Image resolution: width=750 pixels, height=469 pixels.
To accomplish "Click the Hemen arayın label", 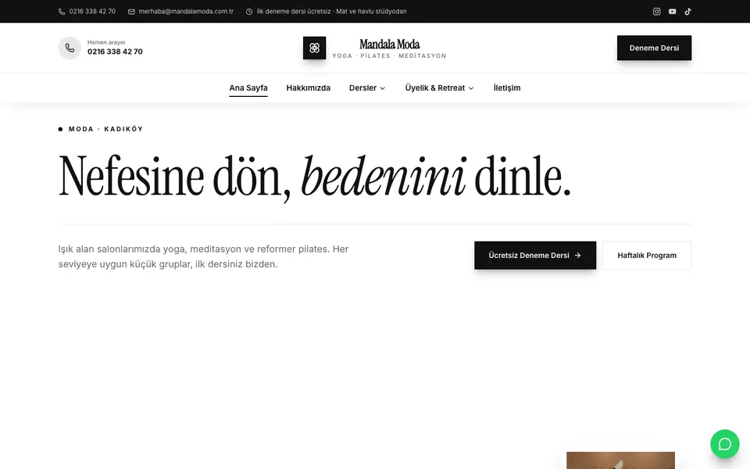I will click(x=106, y=42).
